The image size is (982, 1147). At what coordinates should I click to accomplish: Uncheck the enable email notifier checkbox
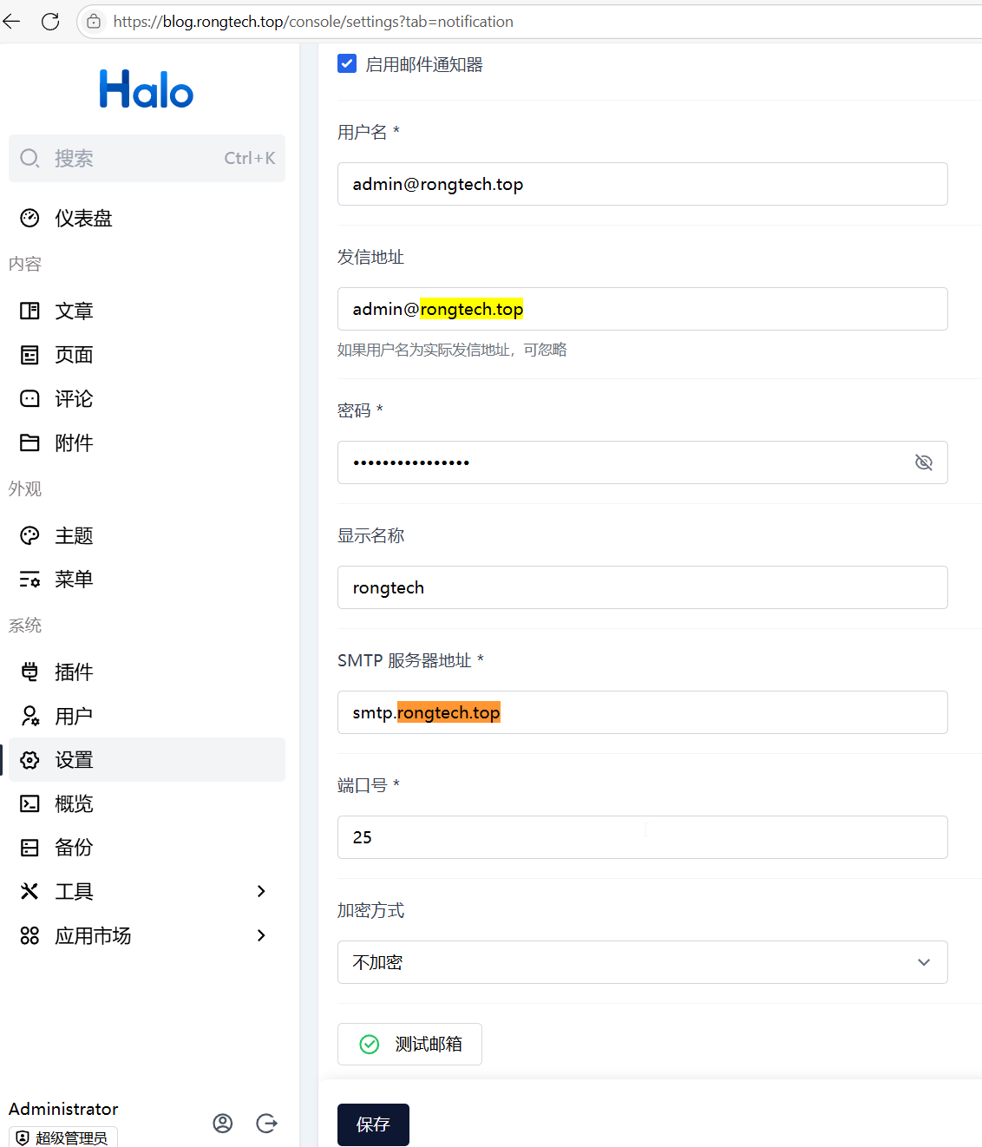coord(347,63)
